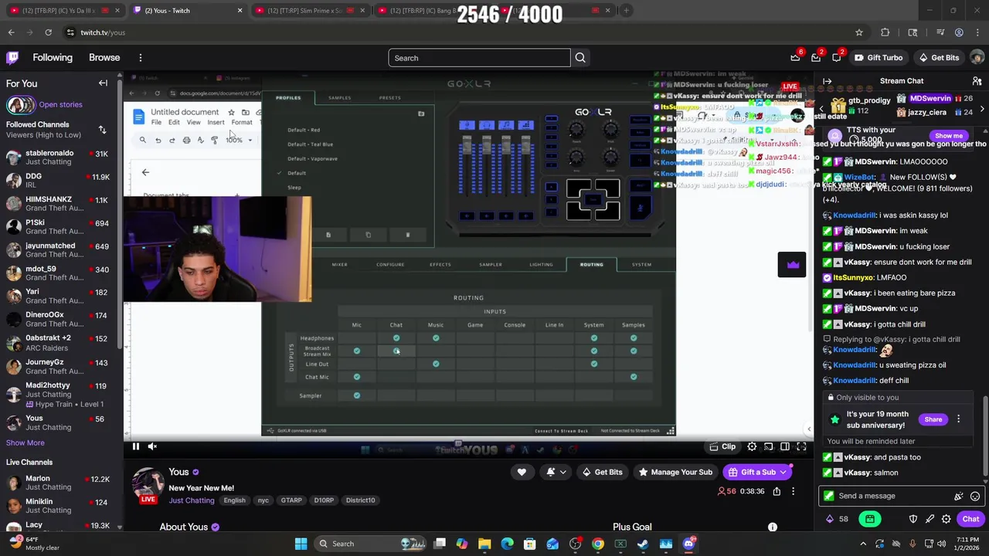
Task: Toggle Chat routing to Headphones
Action: 396,337
